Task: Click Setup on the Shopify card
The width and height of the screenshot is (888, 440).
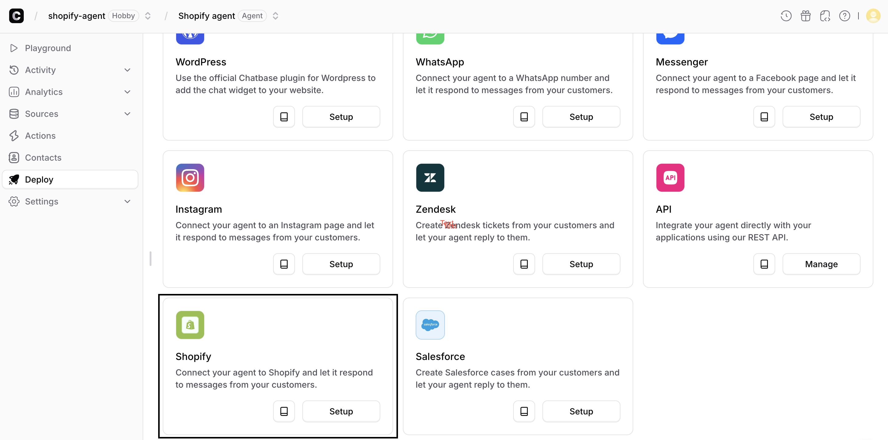Action: coord(341,411)
